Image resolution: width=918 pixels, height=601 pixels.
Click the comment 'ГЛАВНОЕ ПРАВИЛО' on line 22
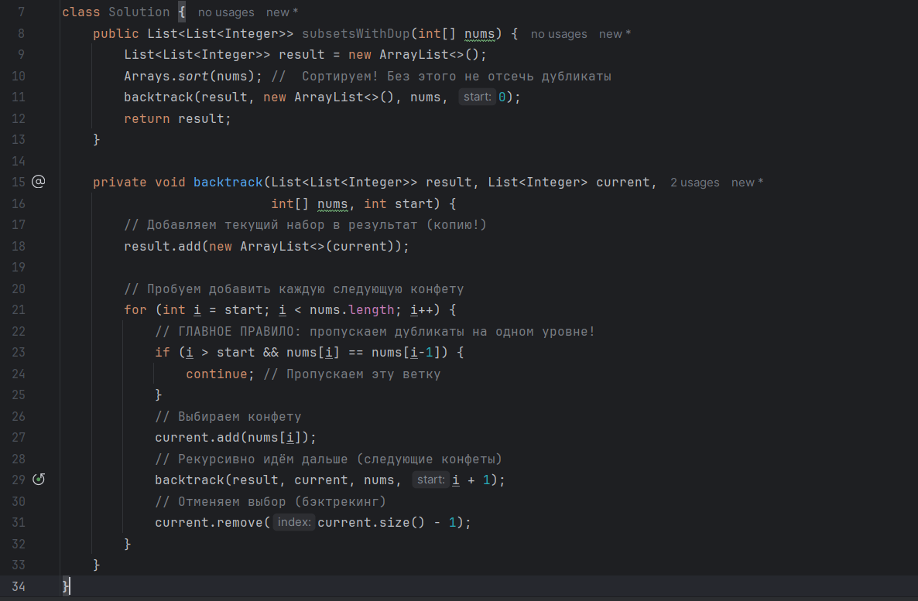pos(235,332)
